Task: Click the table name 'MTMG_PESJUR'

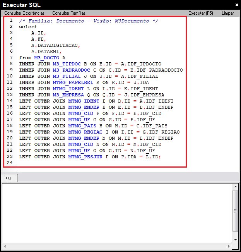Action: (x=85, y=157)
